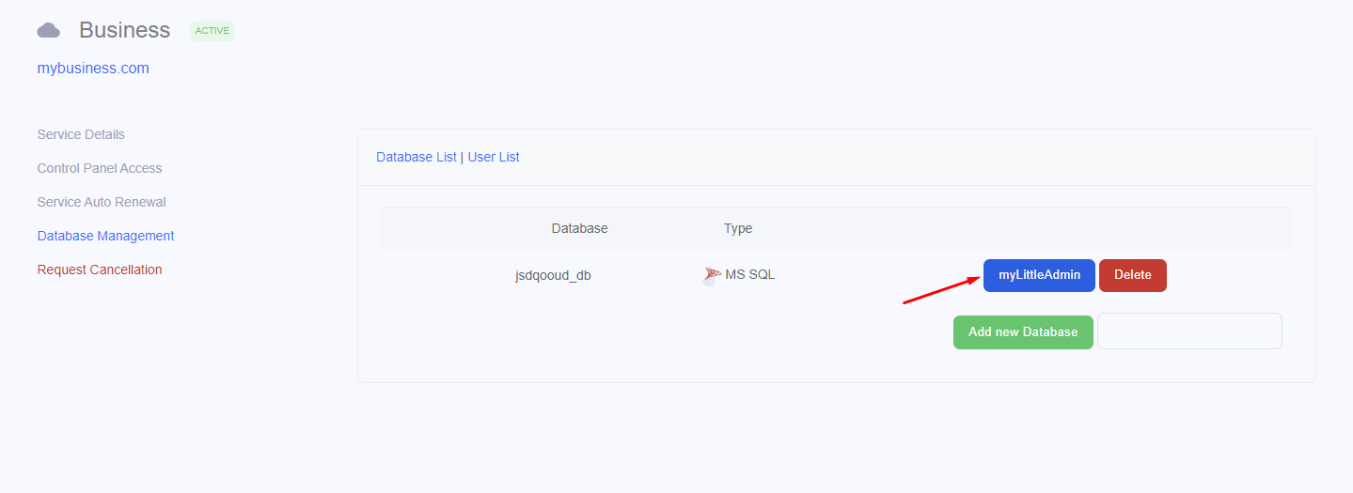Click the MS SQL server icon

coord(712,275)
